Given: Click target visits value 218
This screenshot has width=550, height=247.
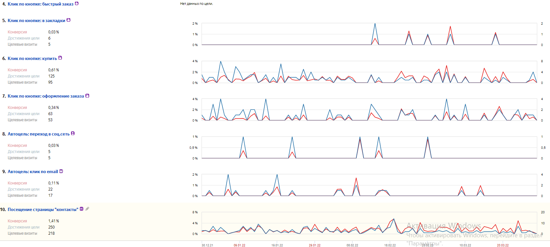Looking at the screenshot, I should (51, 233).
